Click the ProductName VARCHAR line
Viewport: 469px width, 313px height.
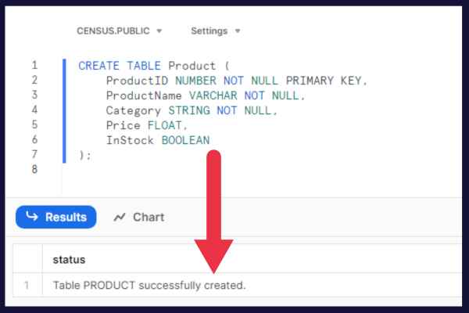[x=205, y=95]
